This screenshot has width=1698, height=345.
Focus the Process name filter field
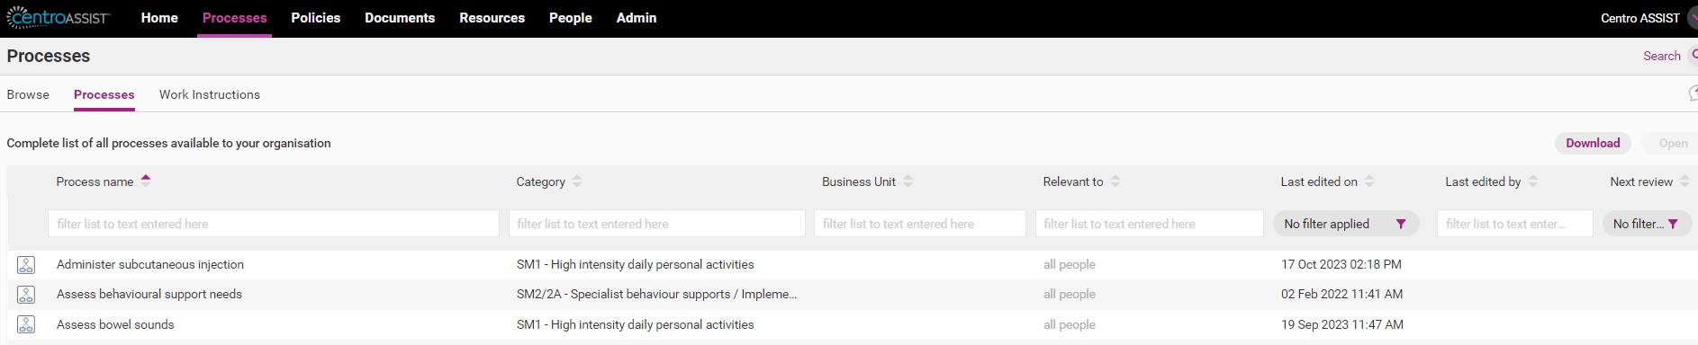(x=274, y=224)
